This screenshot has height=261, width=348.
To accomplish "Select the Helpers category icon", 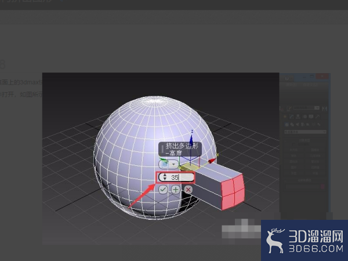I will pos(307,125).
